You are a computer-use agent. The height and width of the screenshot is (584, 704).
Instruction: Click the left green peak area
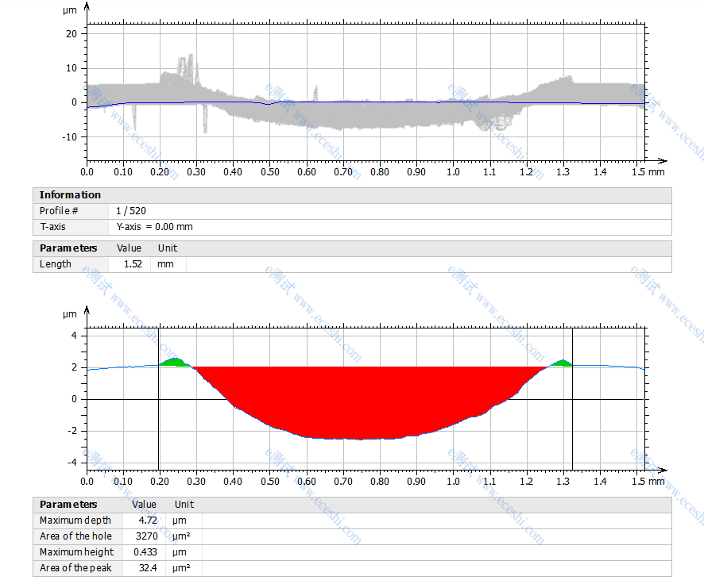(x=175, y=363)
